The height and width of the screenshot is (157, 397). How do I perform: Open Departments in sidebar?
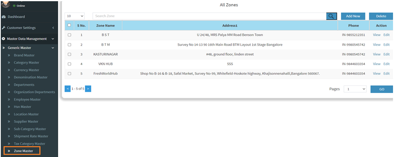pos(24,85)
